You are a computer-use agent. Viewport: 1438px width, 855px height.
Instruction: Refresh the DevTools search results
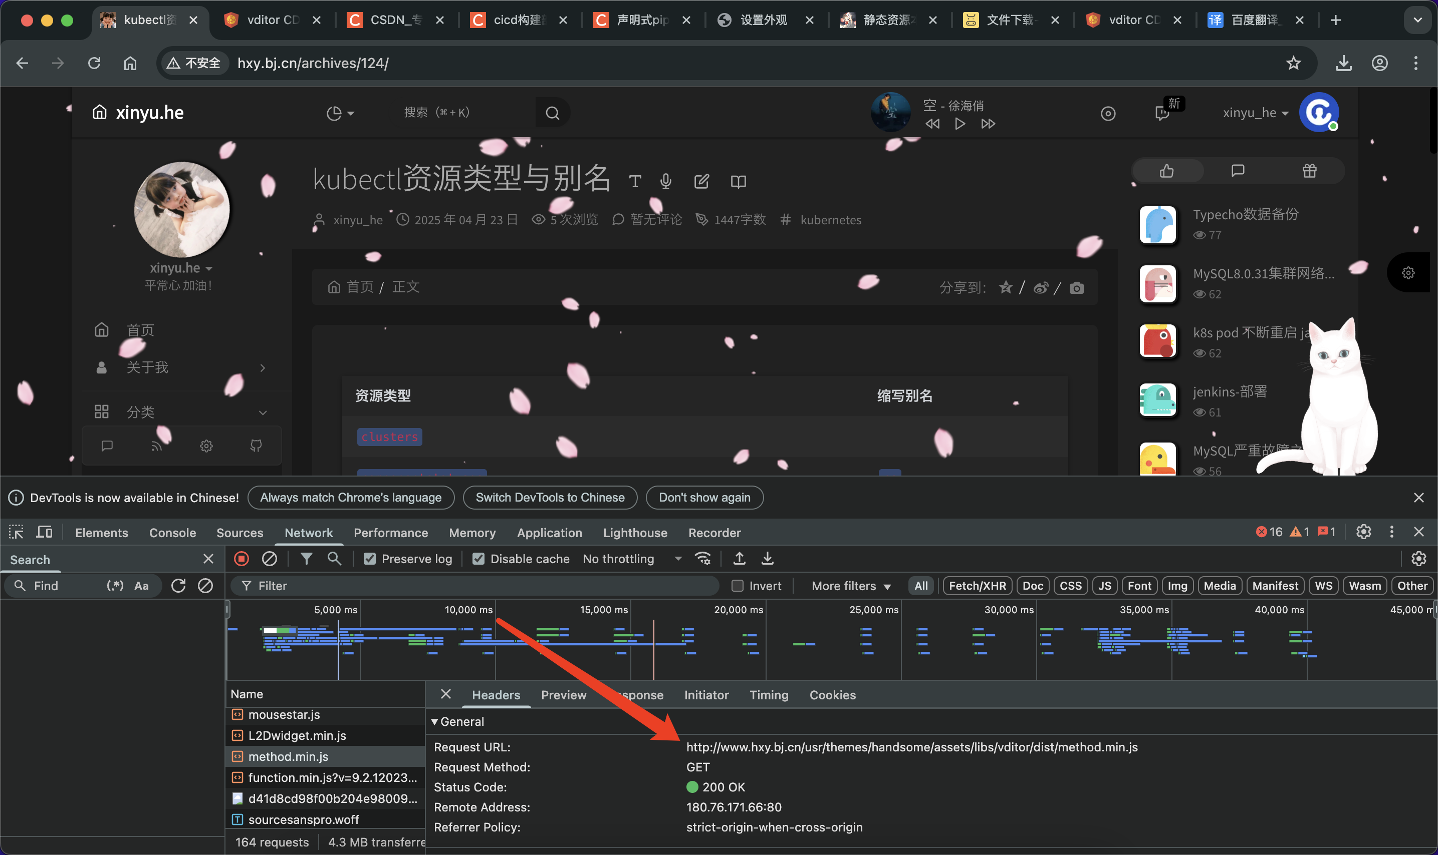[x=178, y=585]
